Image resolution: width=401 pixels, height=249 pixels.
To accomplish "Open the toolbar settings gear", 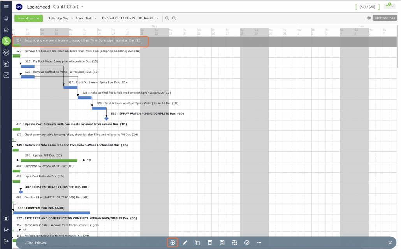I will coord(369,18).
